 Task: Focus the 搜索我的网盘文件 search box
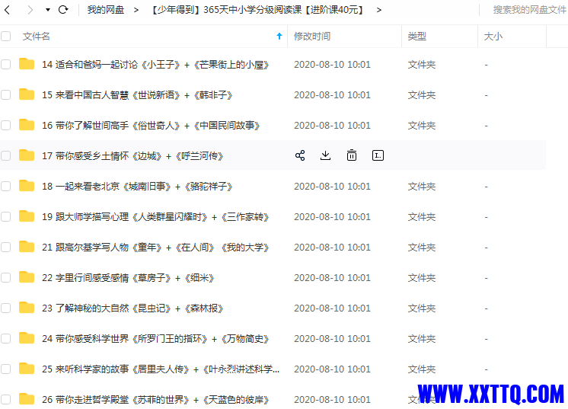(x=529, y=10)
